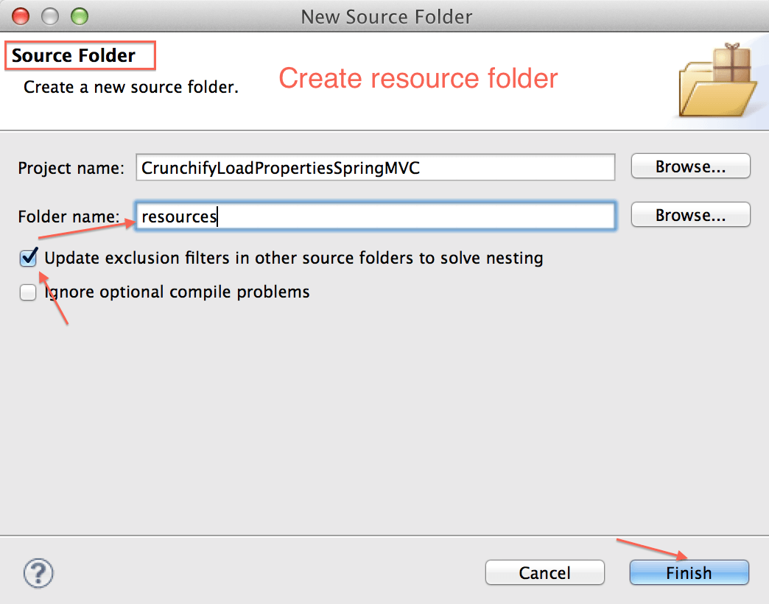This screenshot has height=604, width=769.
Task: Click the Cancel button
Action: click(544, 572)
